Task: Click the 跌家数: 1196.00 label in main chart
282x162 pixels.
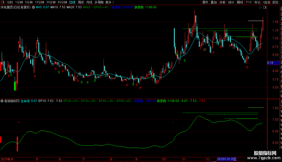Action: pyautogui.click(x=145, y=7)
